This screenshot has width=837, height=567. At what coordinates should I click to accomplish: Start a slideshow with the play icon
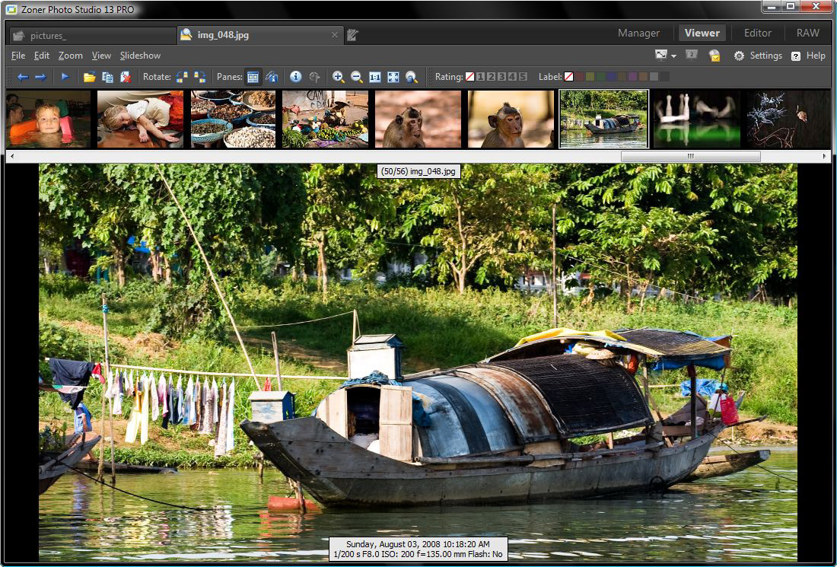pyautogui.click(x=65, y=76)
